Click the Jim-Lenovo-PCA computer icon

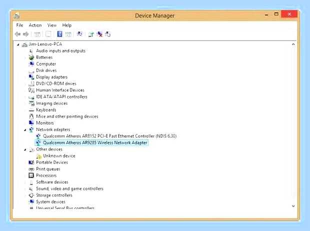coord(24,44)
